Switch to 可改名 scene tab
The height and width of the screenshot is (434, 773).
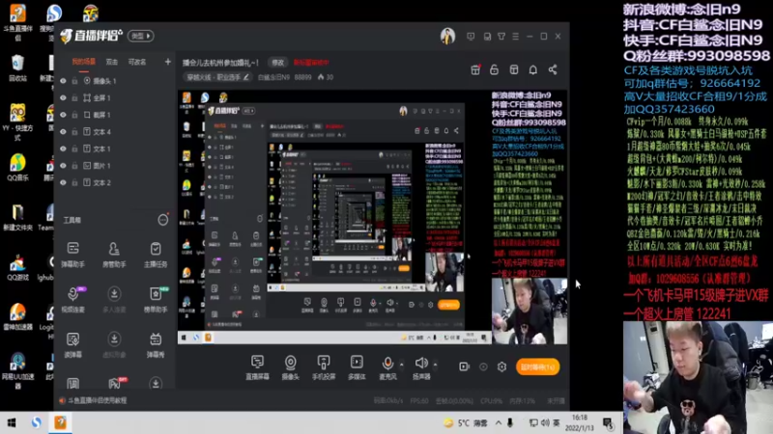tap(137, 62)
